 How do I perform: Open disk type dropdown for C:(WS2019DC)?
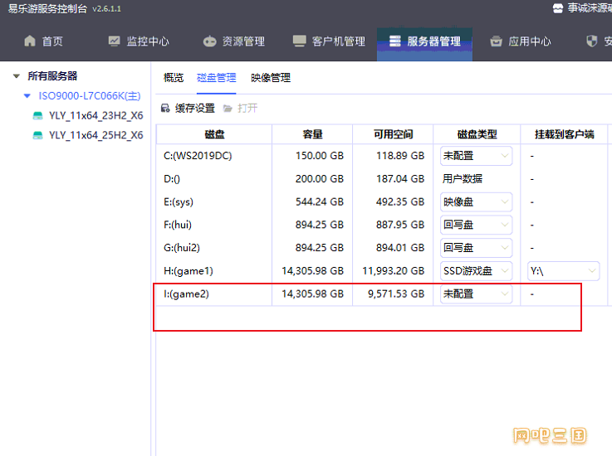(x=476, y=156)
